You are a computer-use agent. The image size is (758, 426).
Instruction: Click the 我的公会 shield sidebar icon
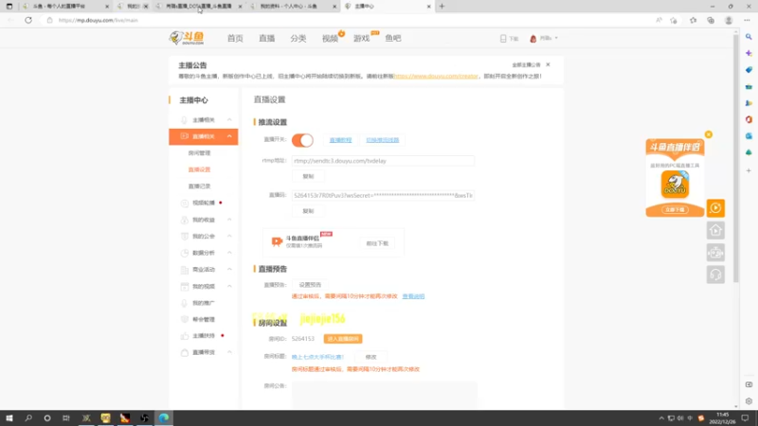click(x=184, y=236)
